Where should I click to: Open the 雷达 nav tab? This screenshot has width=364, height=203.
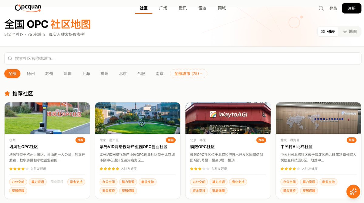point(202,8)
